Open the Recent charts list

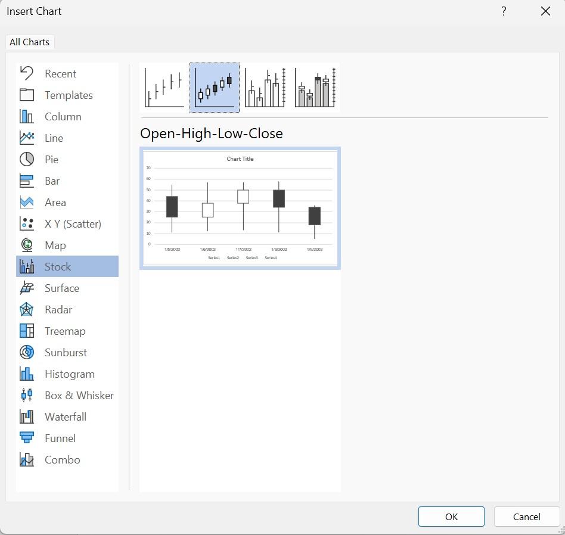[60, 74]
